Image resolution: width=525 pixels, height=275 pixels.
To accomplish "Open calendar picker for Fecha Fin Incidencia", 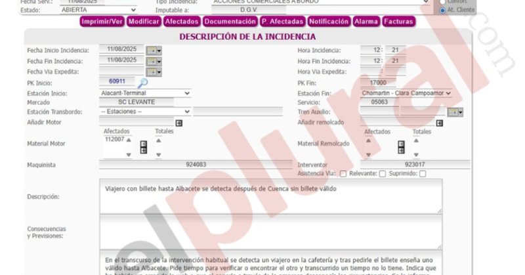I will pos(154,62).
